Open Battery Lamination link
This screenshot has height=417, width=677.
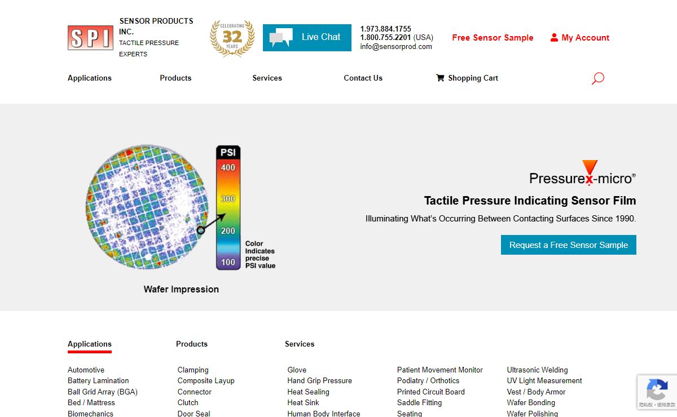pos(98,381)
